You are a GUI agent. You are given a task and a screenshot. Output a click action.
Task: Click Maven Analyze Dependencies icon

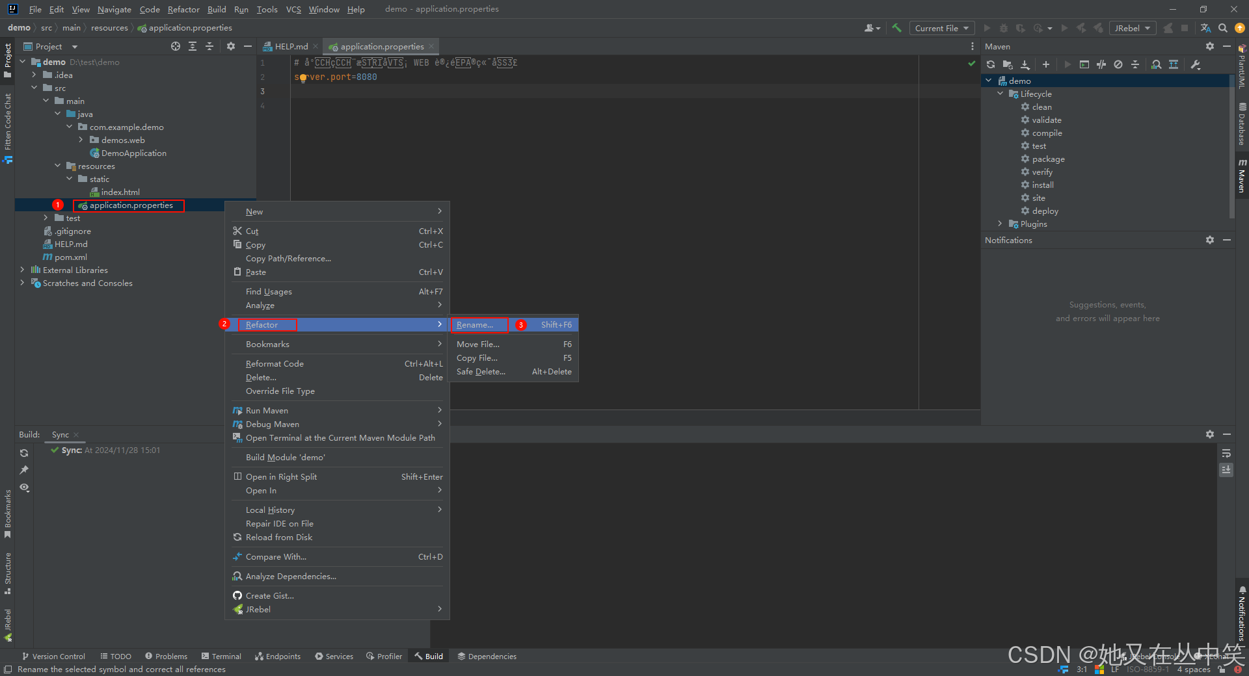1156,64
